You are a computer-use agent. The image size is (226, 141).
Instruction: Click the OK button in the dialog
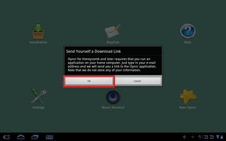click(x=89, y=81)
